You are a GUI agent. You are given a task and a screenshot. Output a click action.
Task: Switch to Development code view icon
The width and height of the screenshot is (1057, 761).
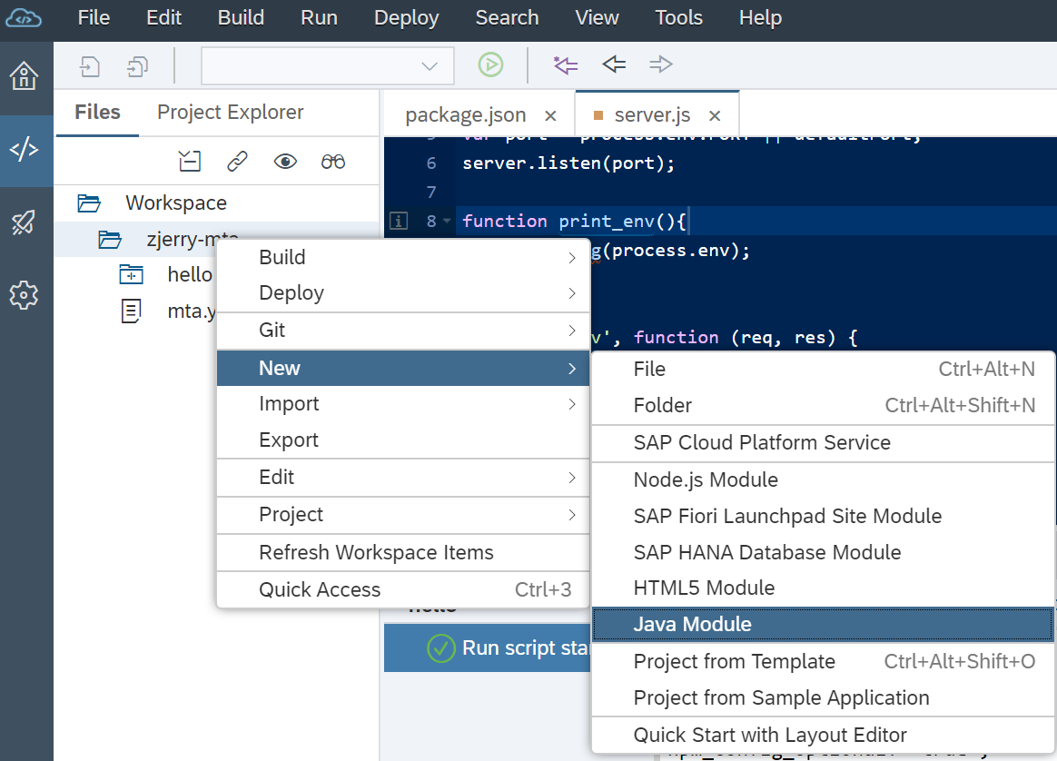tap(24, 150)
